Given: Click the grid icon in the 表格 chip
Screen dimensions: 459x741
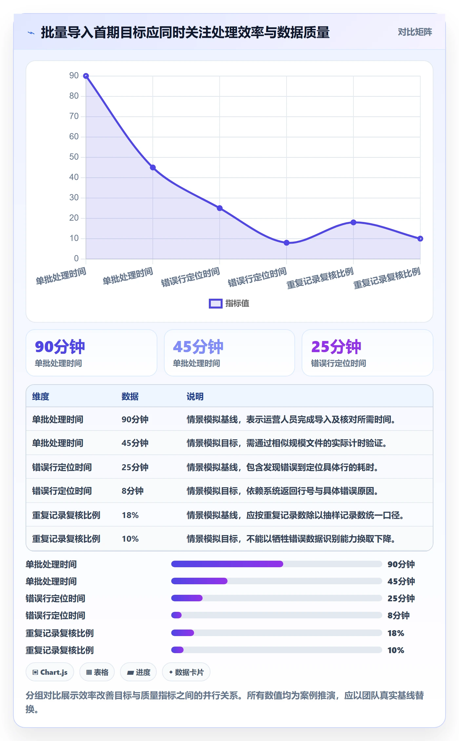Looking at the screenshot, I should tap(89, 672).
